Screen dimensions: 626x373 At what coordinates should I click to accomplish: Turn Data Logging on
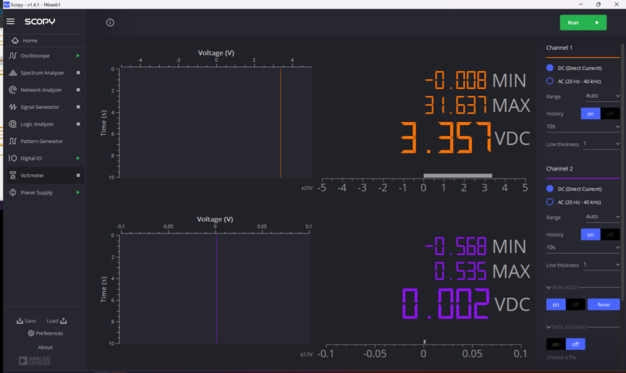pyautogui.click(x=556, y=344)
